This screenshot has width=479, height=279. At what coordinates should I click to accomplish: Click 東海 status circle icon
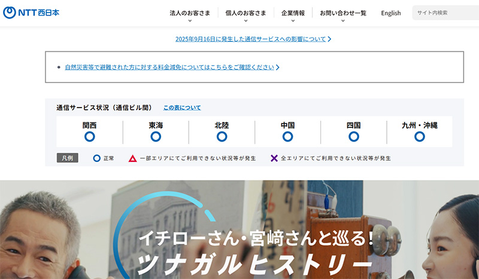tap(156, 137)
